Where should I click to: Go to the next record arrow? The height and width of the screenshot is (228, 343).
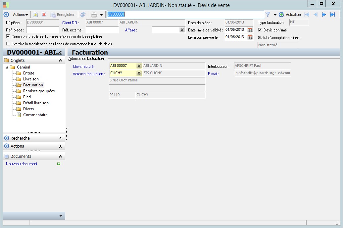(x=324, y=15)
